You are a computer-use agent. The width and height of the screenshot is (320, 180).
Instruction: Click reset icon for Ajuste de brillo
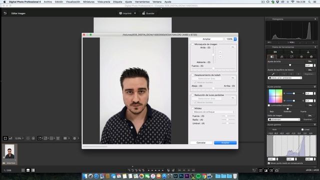tap(310, 61)
